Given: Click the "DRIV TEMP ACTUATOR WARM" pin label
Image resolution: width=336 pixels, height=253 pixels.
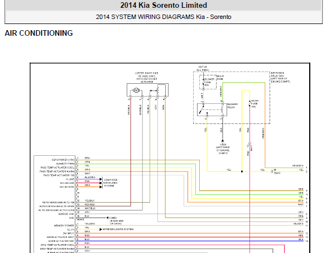Looking at the screenshot, I should [57, 249].
